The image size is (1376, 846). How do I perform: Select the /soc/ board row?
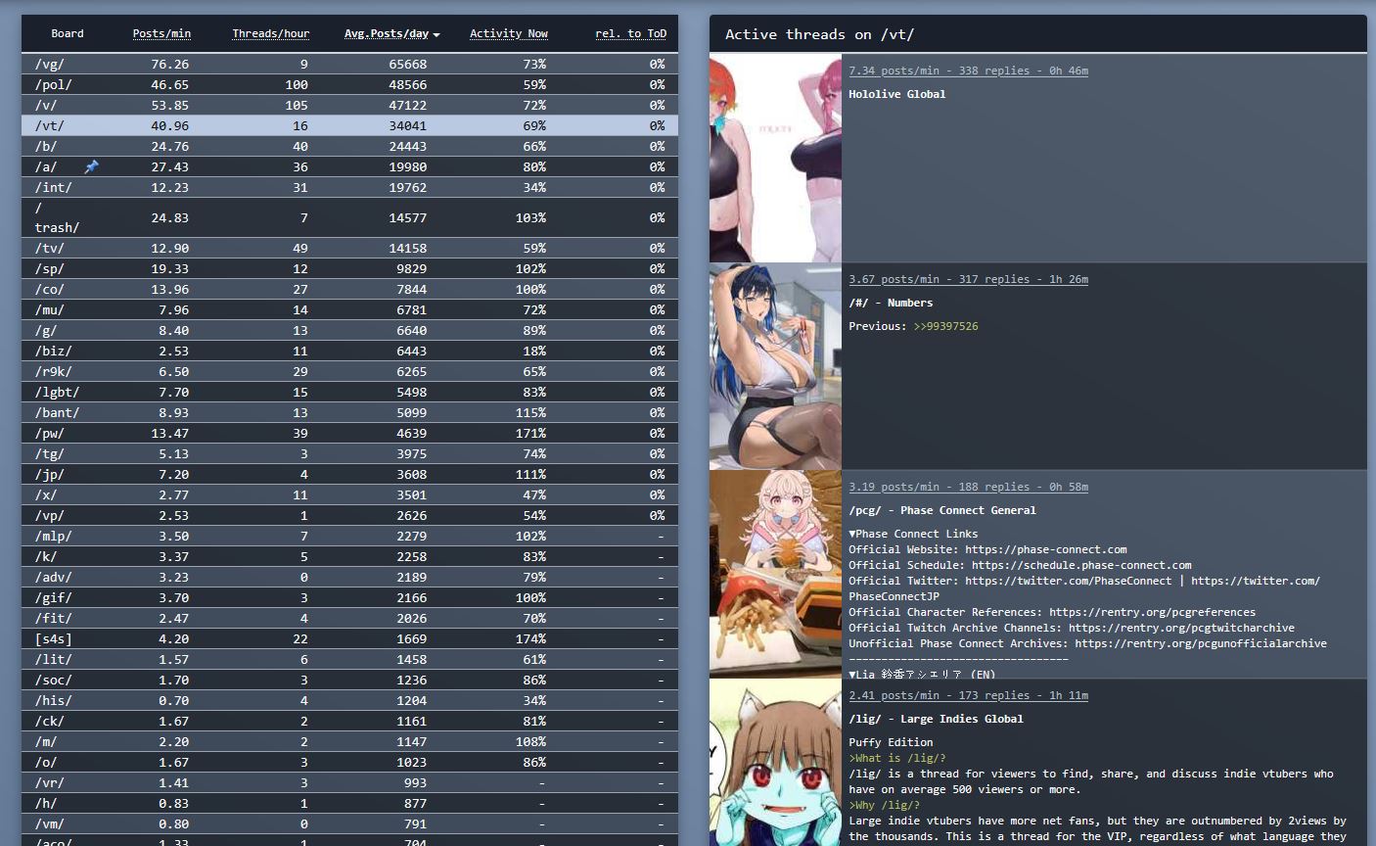click(349, 680)
